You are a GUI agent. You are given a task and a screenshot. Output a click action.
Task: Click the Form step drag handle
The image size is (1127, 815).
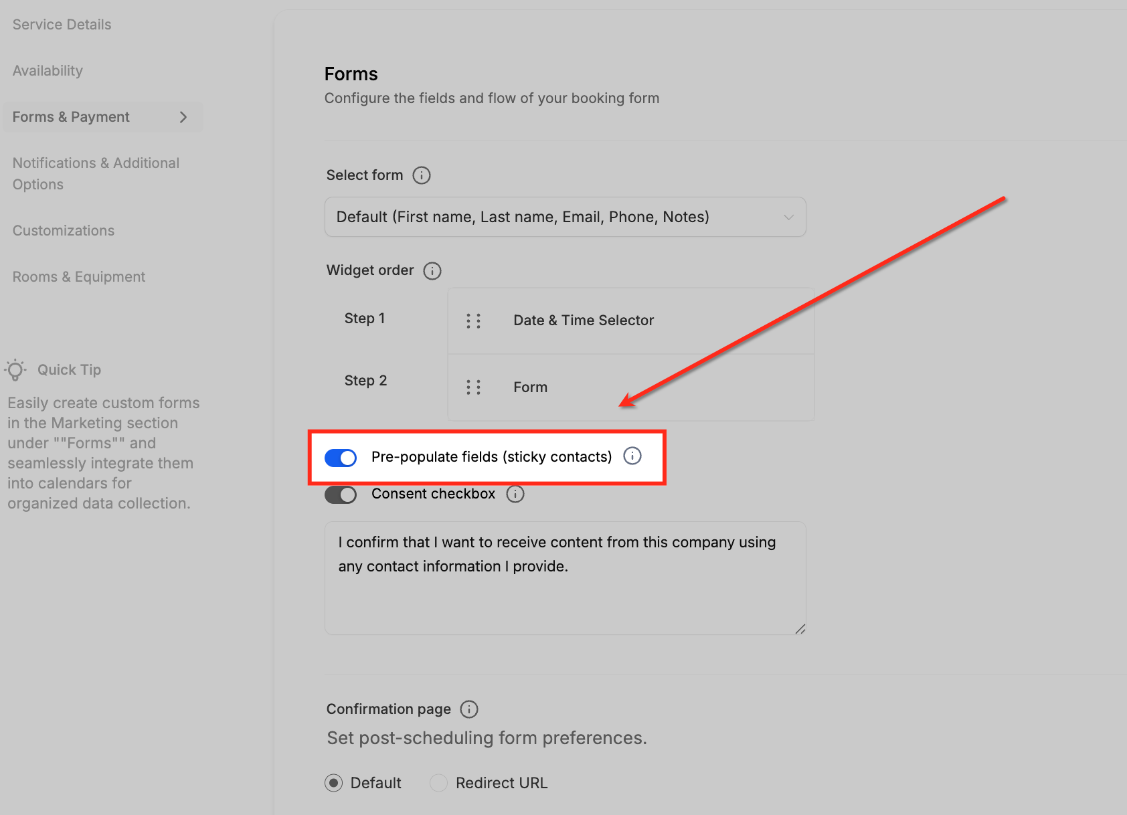[474, 387]
